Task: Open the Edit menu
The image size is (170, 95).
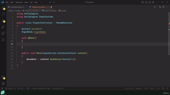Action: (12, 2)
